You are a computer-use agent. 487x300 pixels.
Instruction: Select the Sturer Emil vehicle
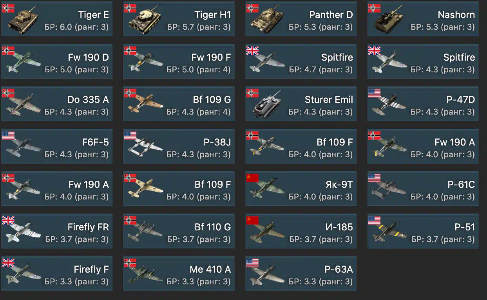301,104
